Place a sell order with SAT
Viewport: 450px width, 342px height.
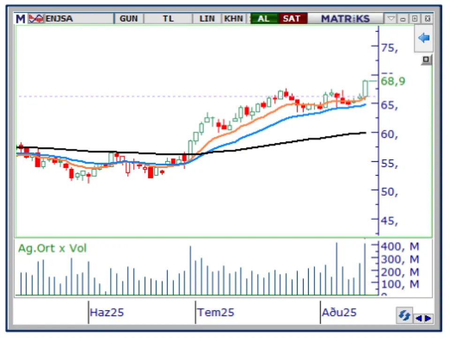click(292, 19)
